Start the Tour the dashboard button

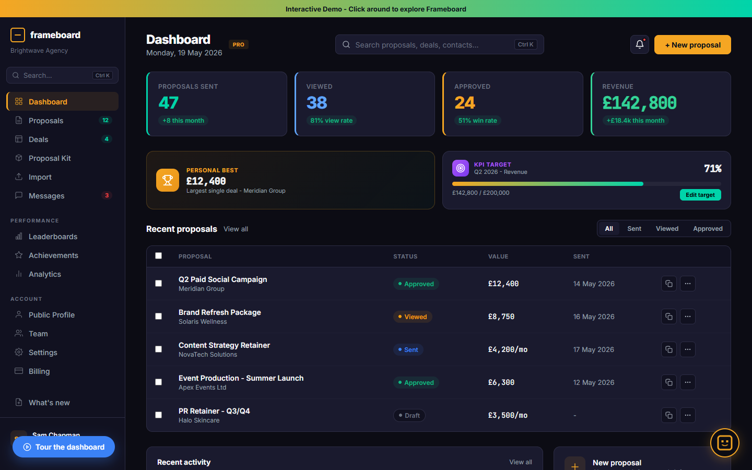[64, 447]
